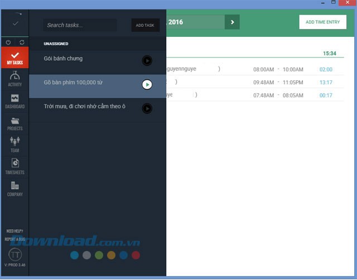Go to the Dashboard
The height and width of the screenshot is (280, 357).
click(15, 100)
